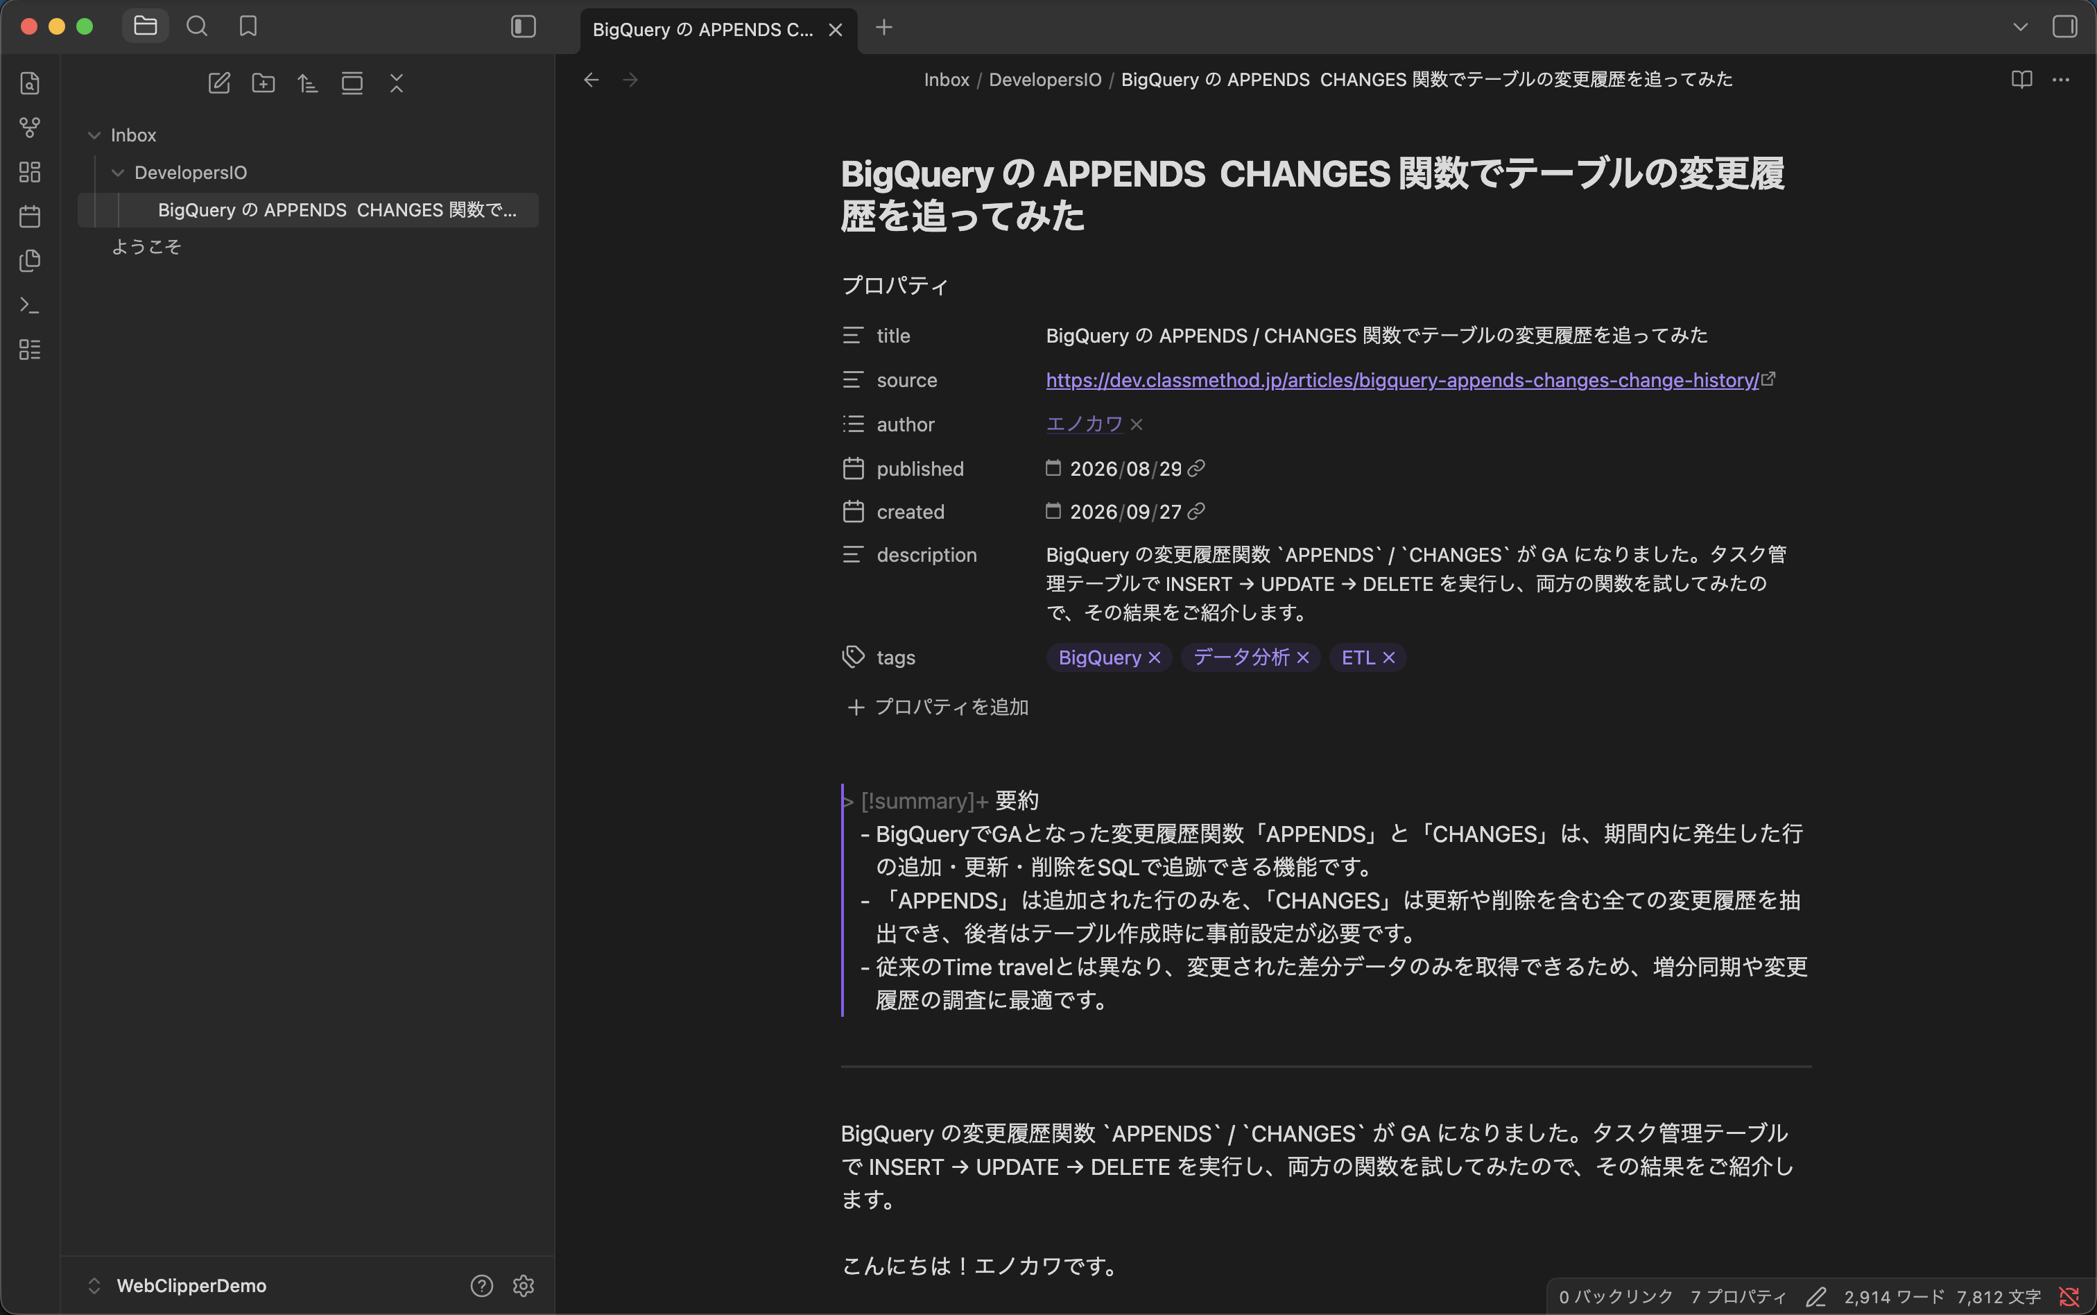Open command palette ribbon icon

click(30, 305)
